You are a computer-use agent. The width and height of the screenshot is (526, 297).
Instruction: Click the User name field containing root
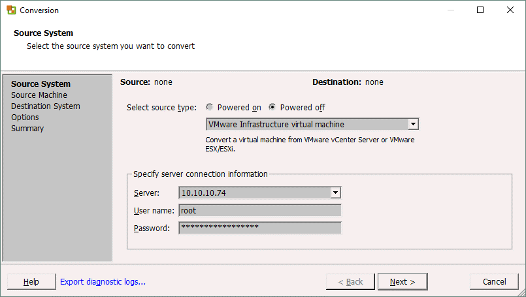pyautogui.click(x=259, y=210)
